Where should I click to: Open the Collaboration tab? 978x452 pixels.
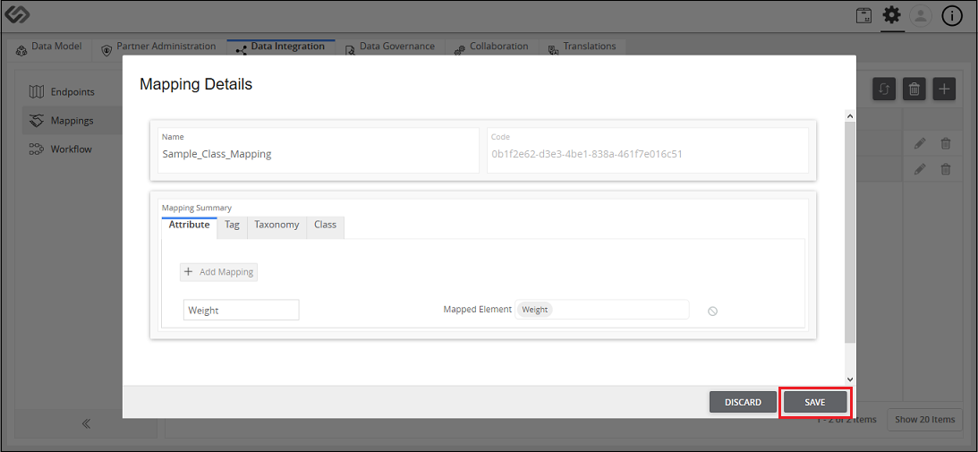click(x=491, y=47)
